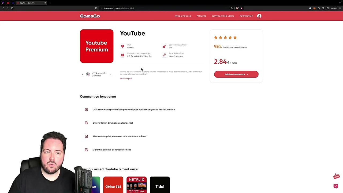Close the YouTube - GamsGo tab
The image size is (343, 193).
coord(45,3)
